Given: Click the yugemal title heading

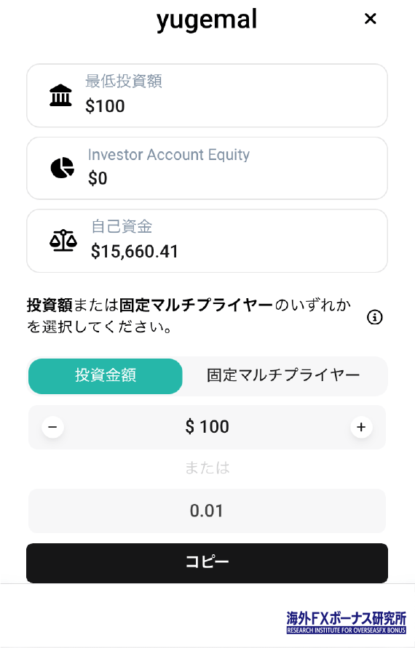Looking at the screenshot, I should (x=207, y=20).
